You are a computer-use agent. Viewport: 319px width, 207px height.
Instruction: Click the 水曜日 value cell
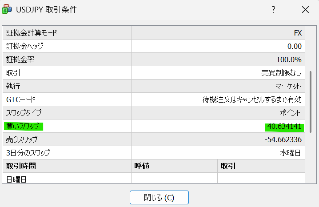click(x=291, y=153)
